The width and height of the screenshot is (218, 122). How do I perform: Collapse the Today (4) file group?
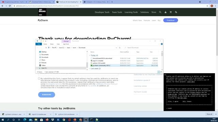coord(90,56)
